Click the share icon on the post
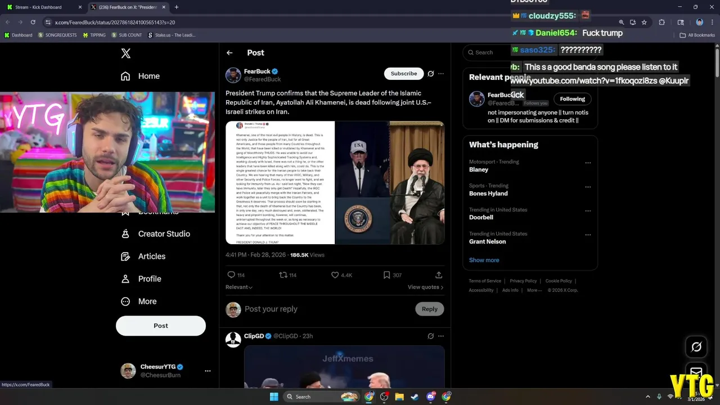 point(439,275)
